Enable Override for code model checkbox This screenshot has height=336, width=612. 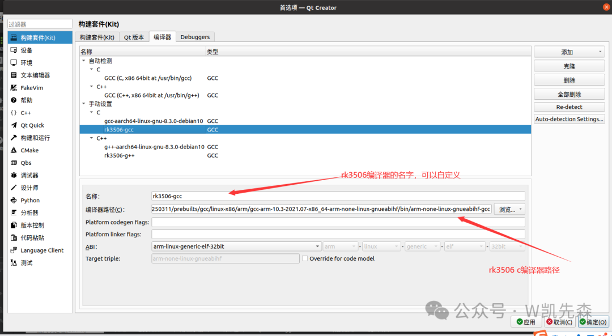tap(305, 258)
